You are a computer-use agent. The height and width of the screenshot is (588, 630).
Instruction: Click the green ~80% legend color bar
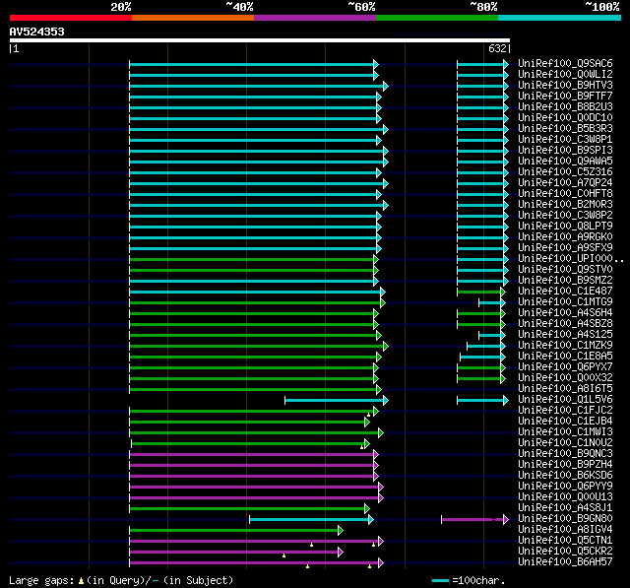[x=436, y=18]
